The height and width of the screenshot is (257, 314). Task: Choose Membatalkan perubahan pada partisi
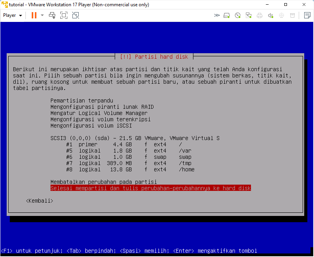(x=103, y=182)
